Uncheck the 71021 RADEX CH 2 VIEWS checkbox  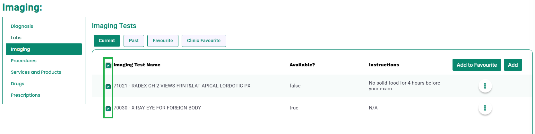point(108,86)
